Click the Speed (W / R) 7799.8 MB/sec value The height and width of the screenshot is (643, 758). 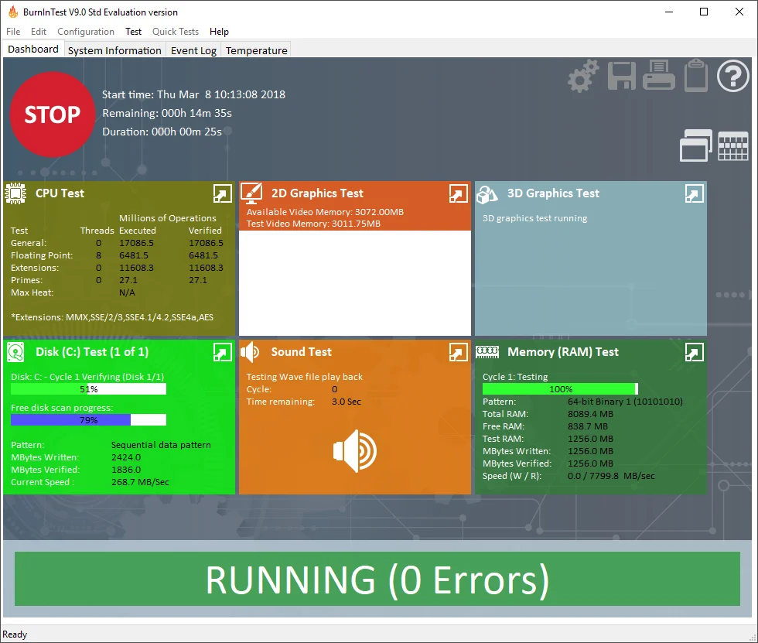coord(611,476)
